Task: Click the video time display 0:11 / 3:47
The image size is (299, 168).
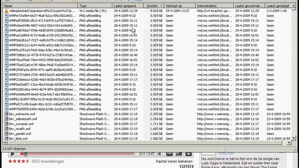Action: [x=147, y=154]
